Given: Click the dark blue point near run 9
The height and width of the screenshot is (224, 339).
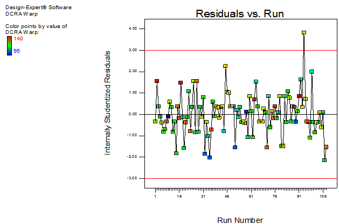Looking at the screenshot, I should [168, 116].
